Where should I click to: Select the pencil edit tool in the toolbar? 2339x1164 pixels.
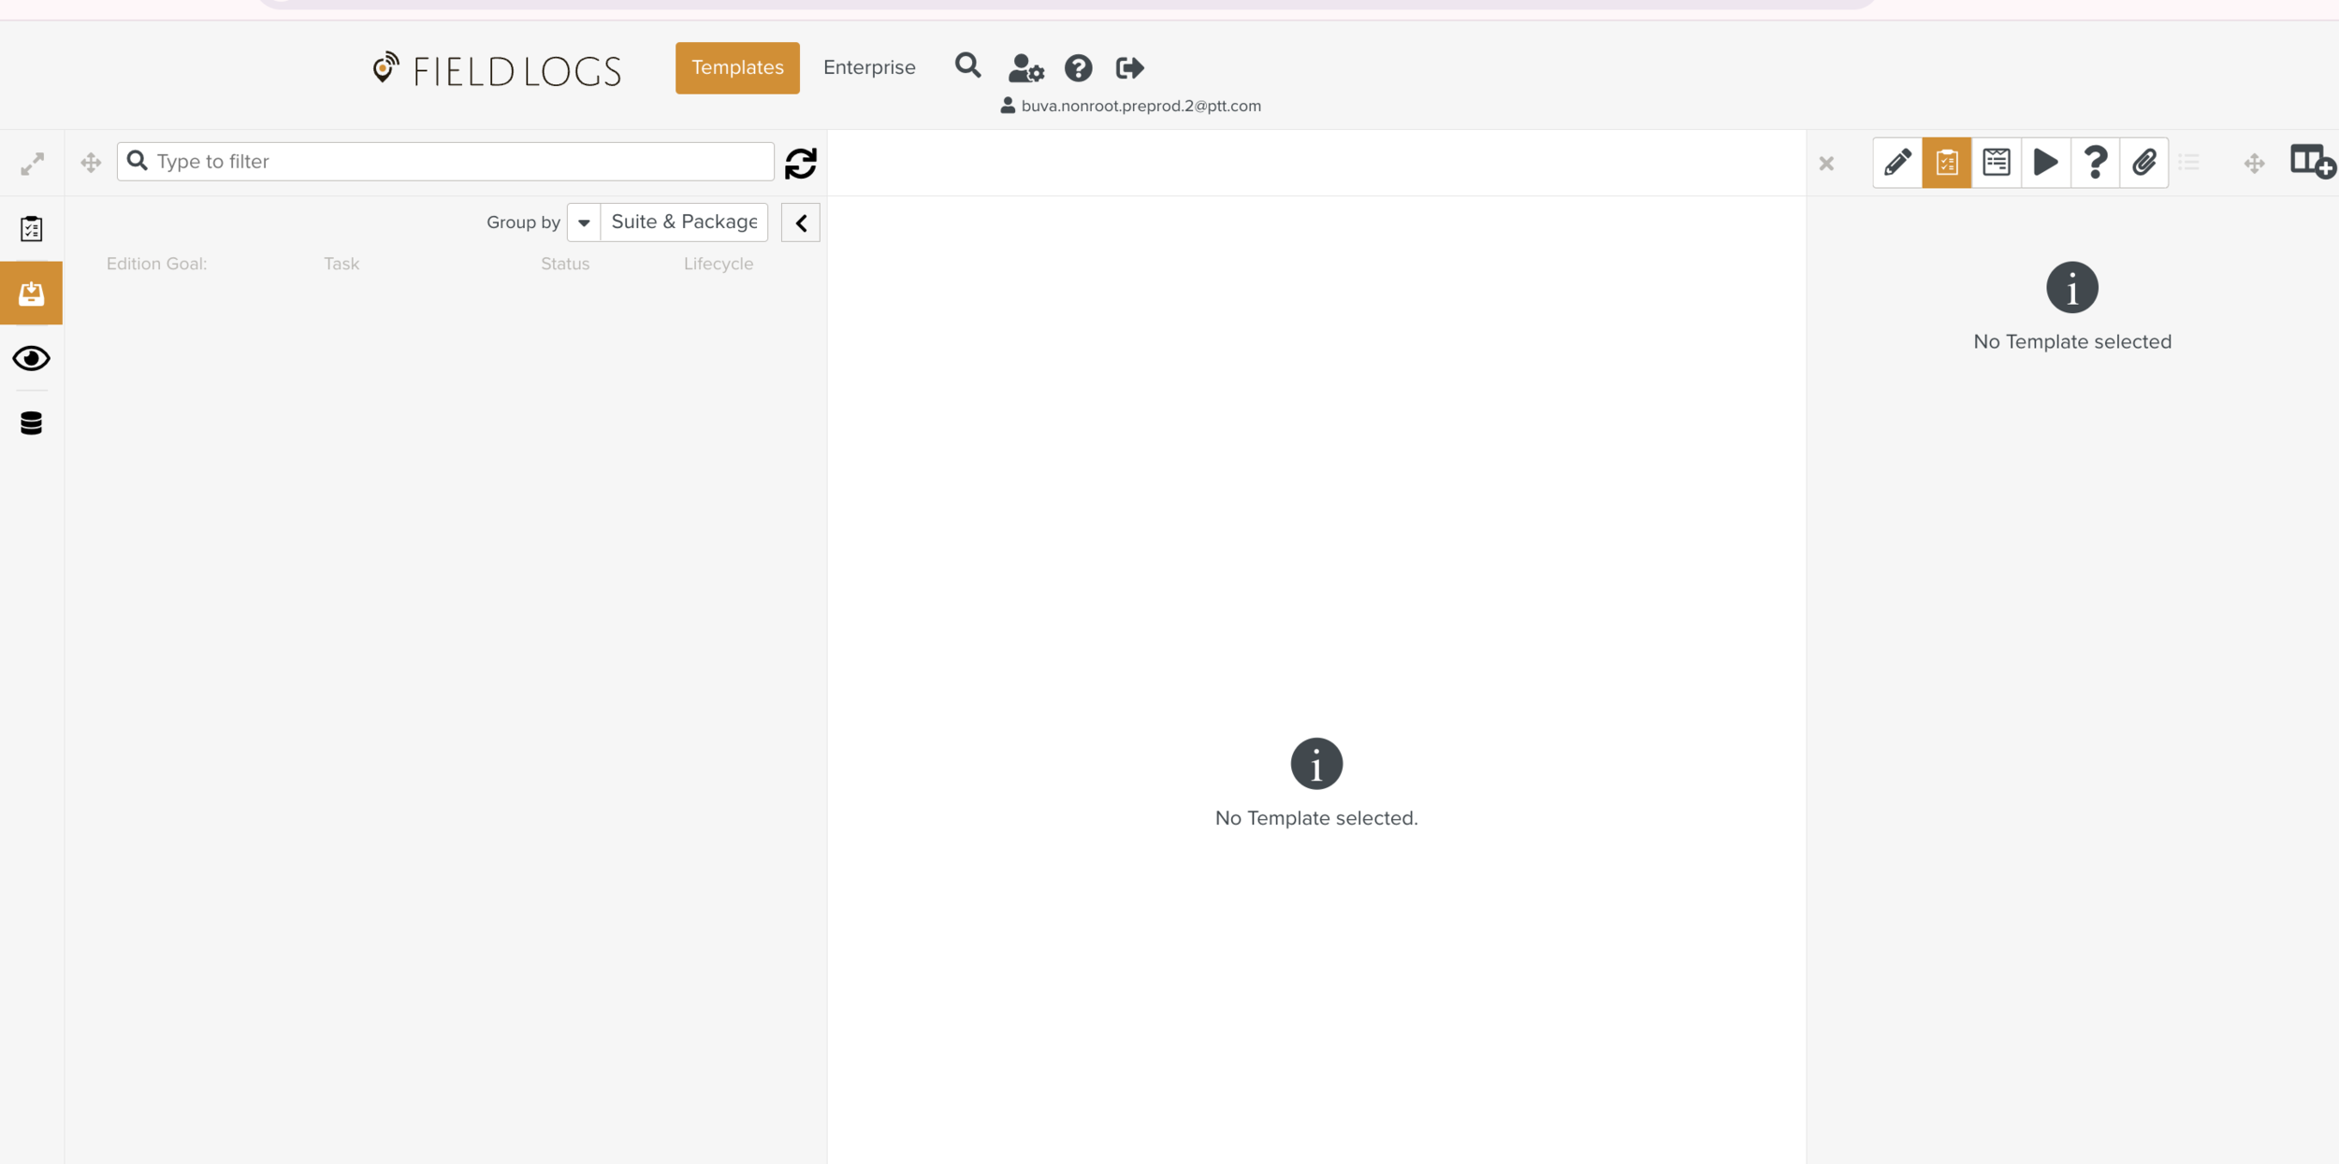[1897, 162]
